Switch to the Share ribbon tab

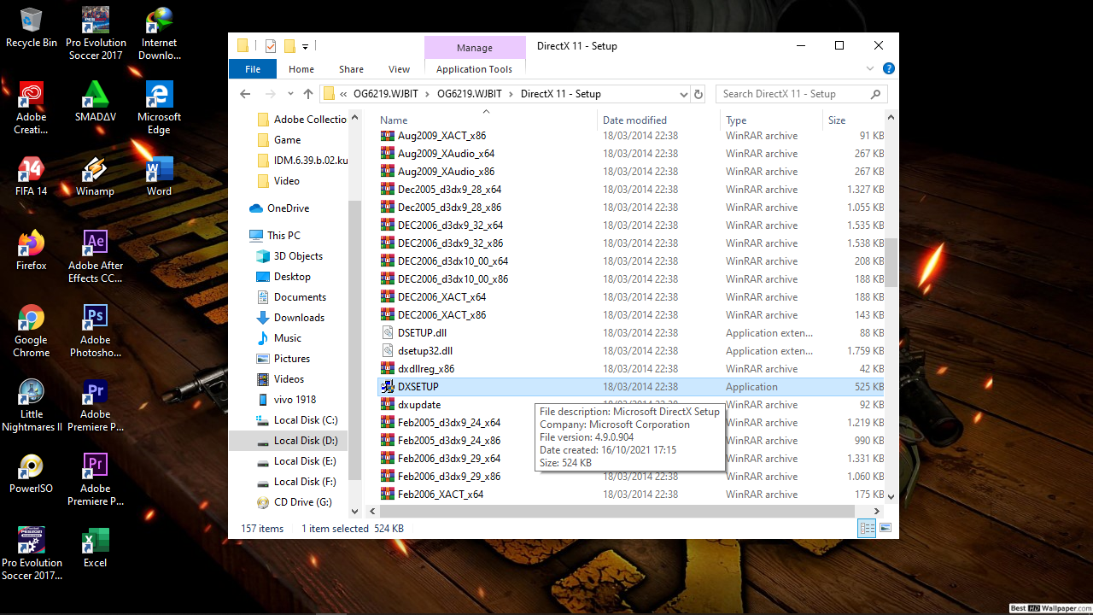[351, 69]
